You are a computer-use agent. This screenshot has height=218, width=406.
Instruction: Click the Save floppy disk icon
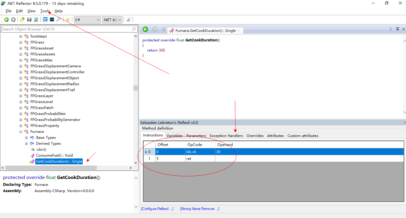tap(29, 20)
